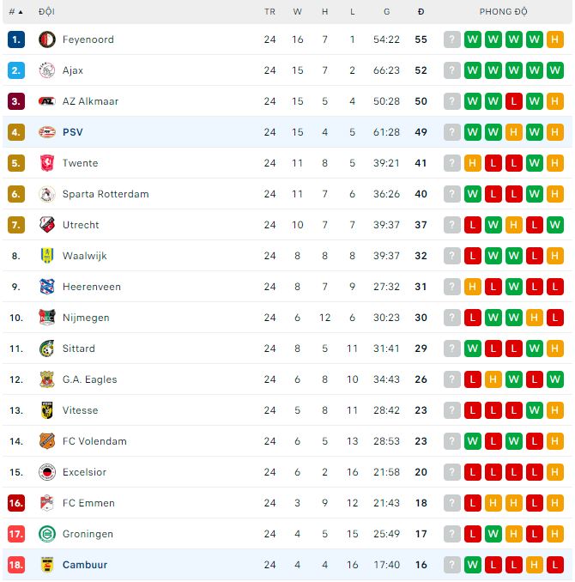
Task: Sort table by G goals header
Action: point(387,12)
